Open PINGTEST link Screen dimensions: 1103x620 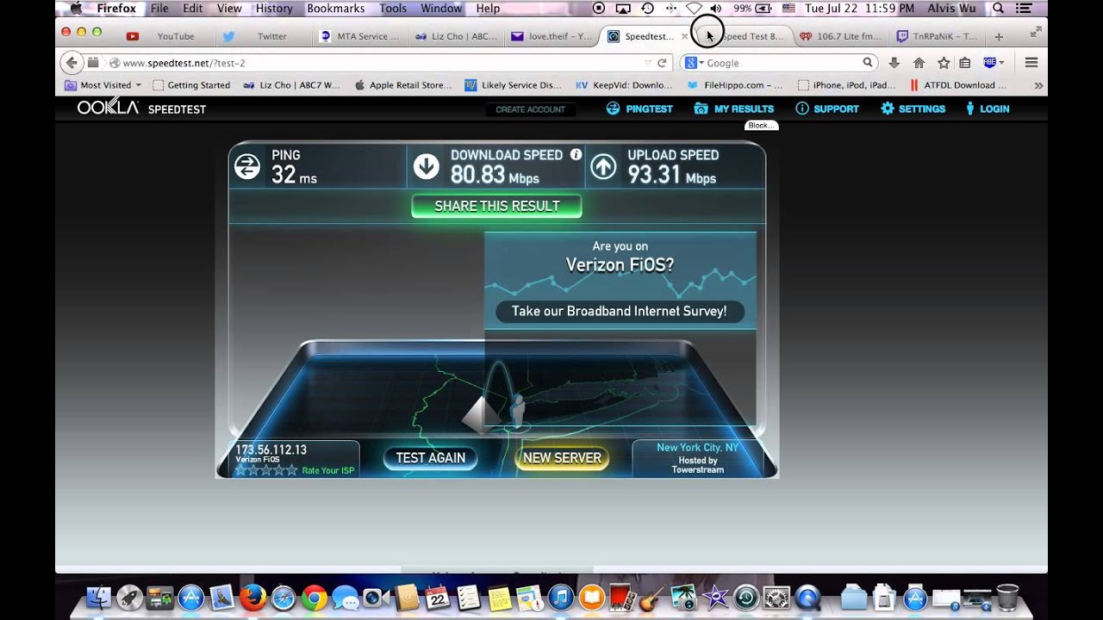pyautogui.click(x=639, y=108)
